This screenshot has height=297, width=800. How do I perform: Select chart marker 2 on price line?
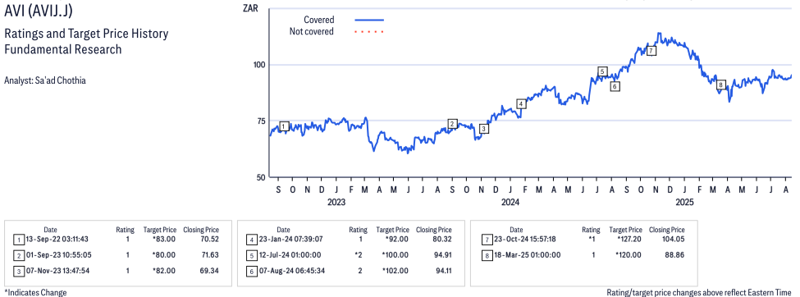coord(452,124)
